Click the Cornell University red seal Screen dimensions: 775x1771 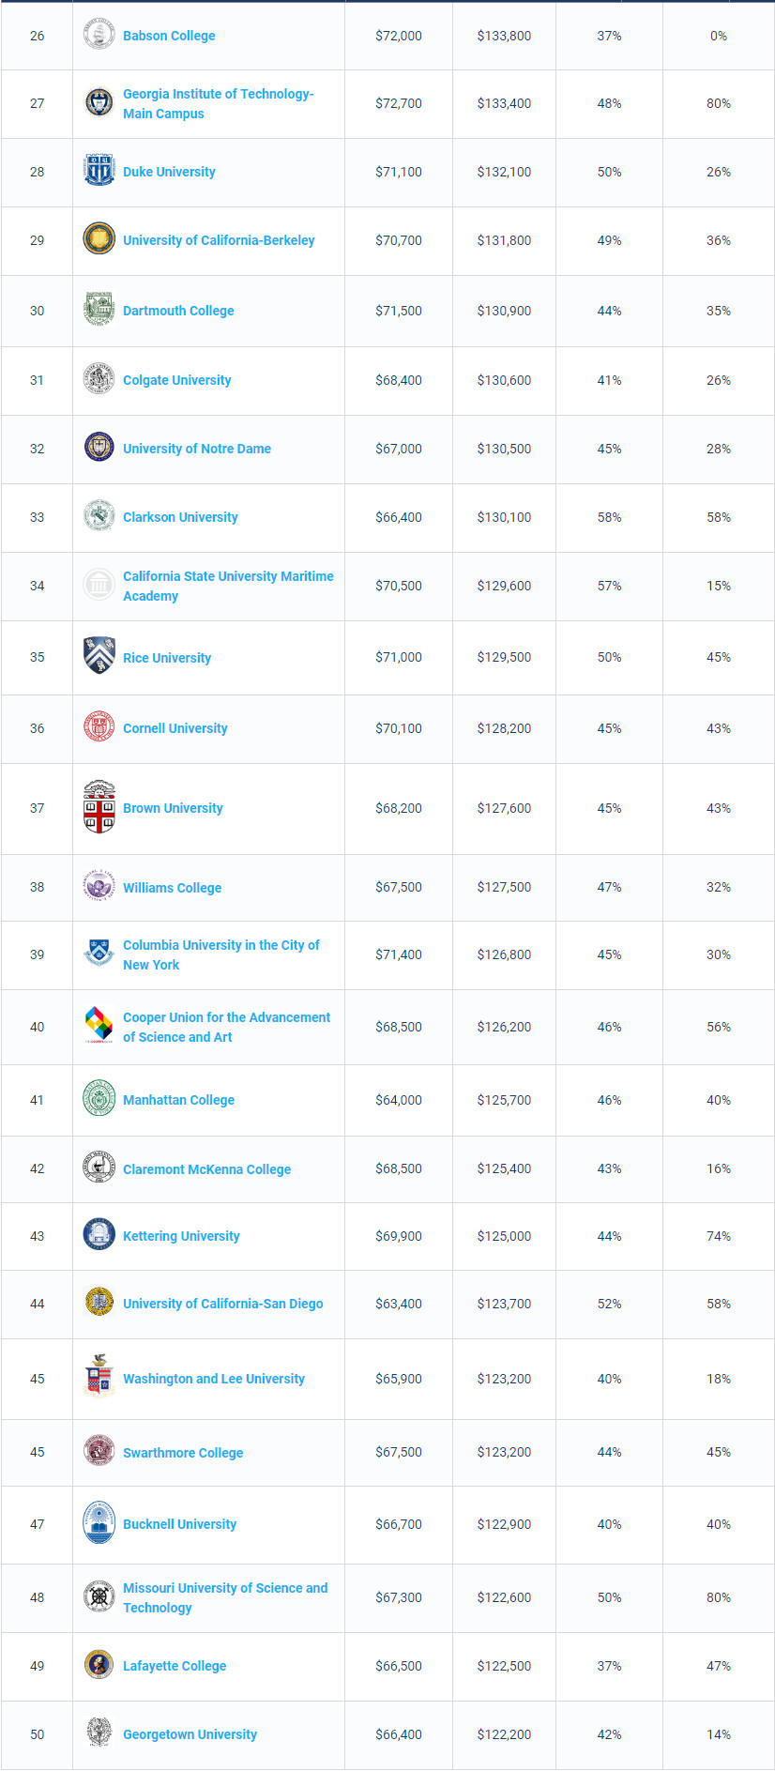[99, 727]
